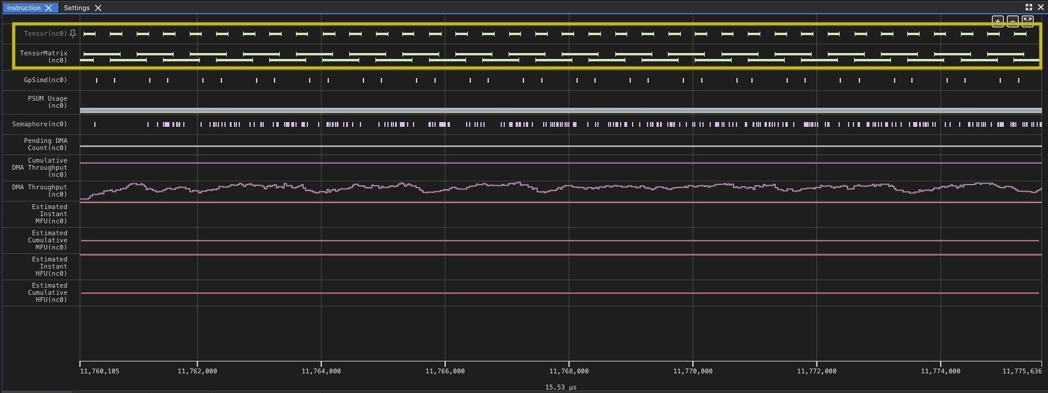Viewport: 1048px width, 393px height.
Task: Select the TensorMatrix (nc0) row label
Action: 44,57
